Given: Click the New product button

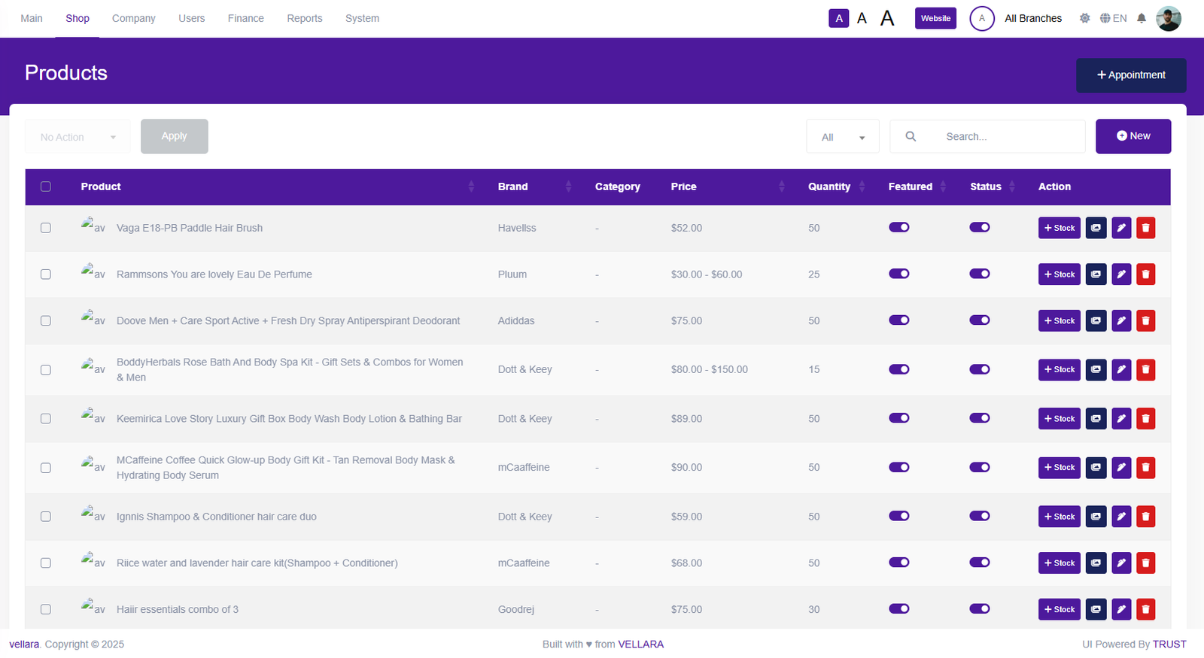Looking at the screenshot, I should (1133, 136).
